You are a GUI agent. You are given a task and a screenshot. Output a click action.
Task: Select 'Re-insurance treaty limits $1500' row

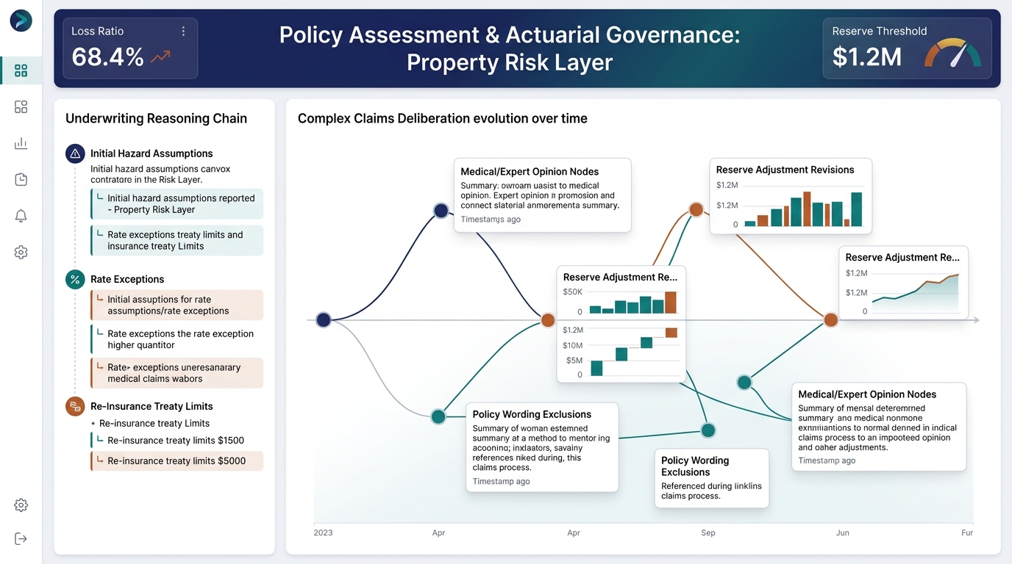[177, 441]
